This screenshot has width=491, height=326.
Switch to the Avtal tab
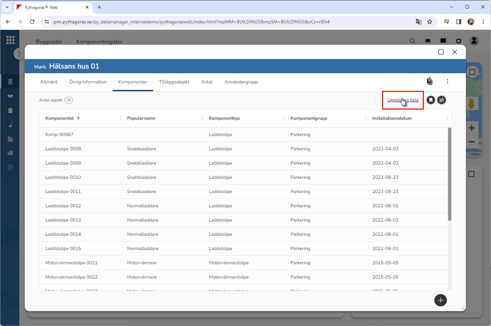pos(207,82)
